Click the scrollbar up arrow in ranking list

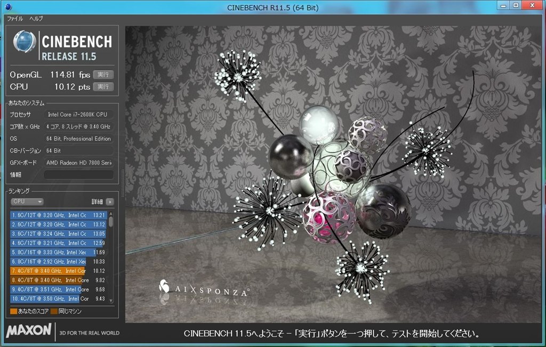point(110,213)
